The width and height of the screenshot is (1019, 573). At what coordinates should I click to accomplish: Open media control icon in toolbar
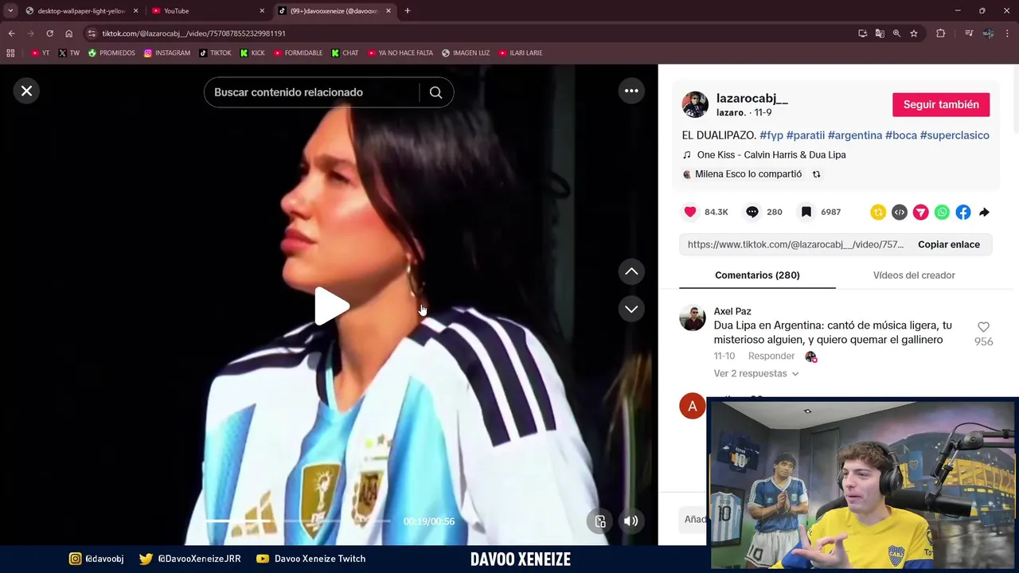click(x=969, y=33)
